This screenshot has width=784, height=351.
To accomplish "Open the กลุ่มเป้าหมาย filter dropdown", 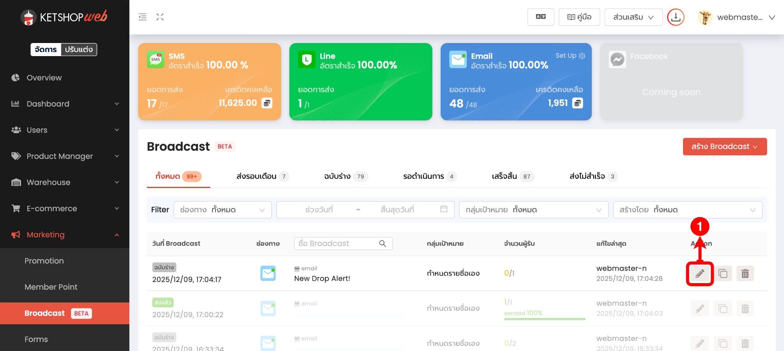I will pos(533,210).
